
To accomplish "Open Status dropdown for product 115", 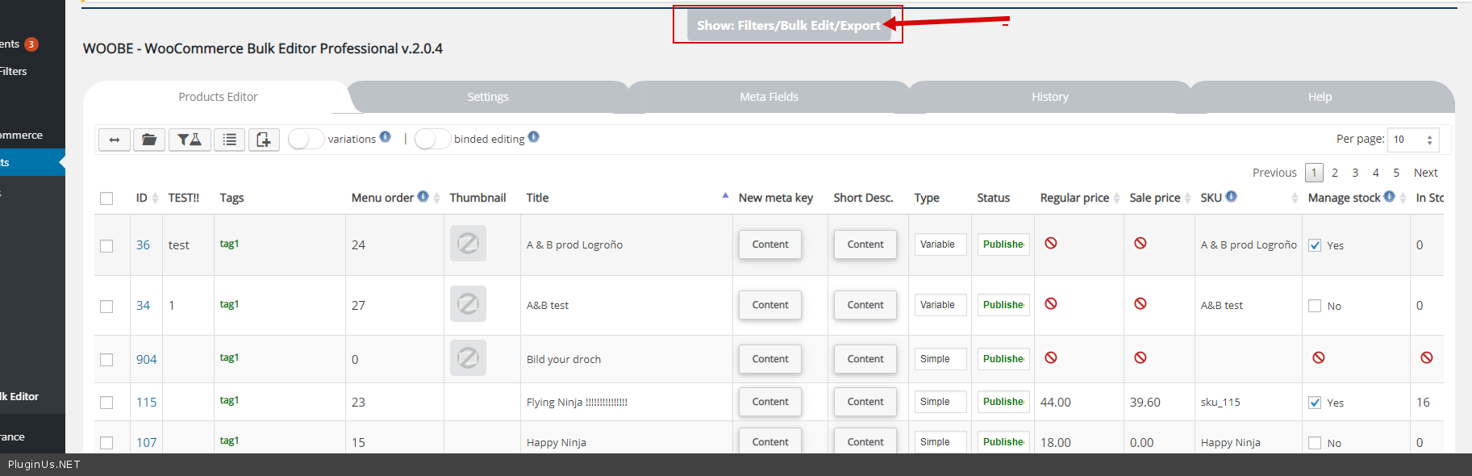I will (x=1003, y=402).
